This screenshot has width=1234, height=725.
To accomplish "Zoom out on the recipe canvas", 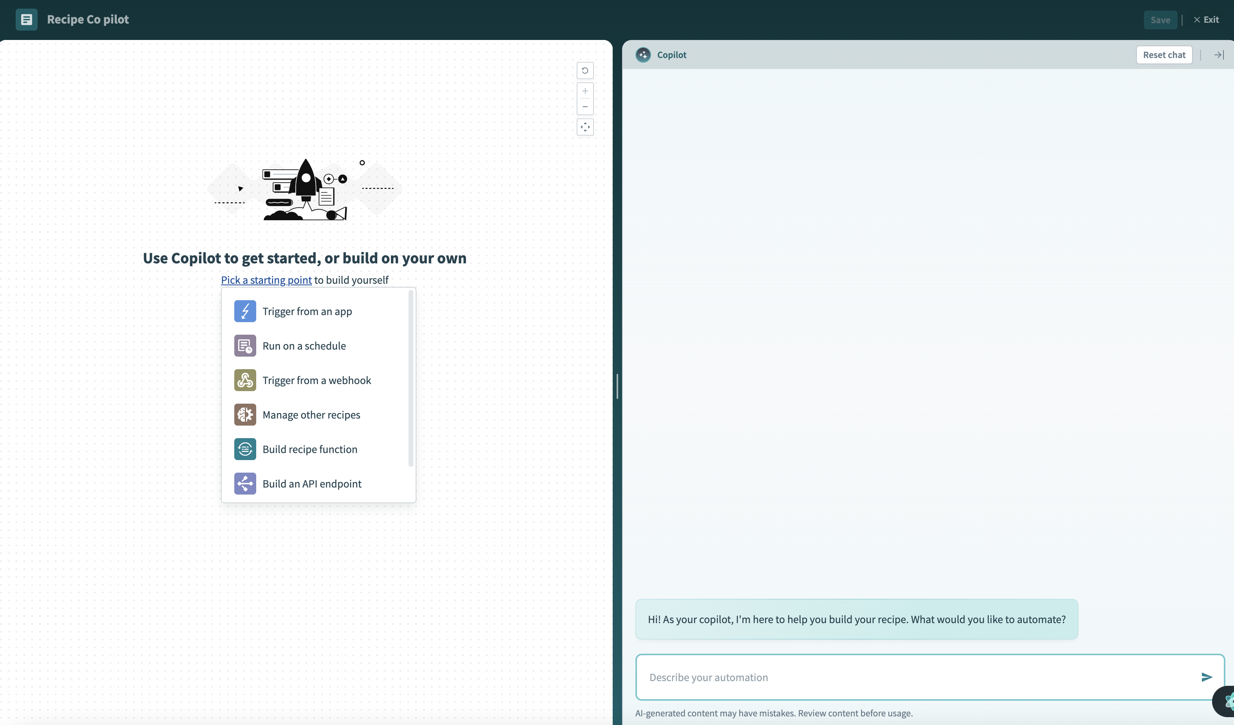I will click(585, 107).
